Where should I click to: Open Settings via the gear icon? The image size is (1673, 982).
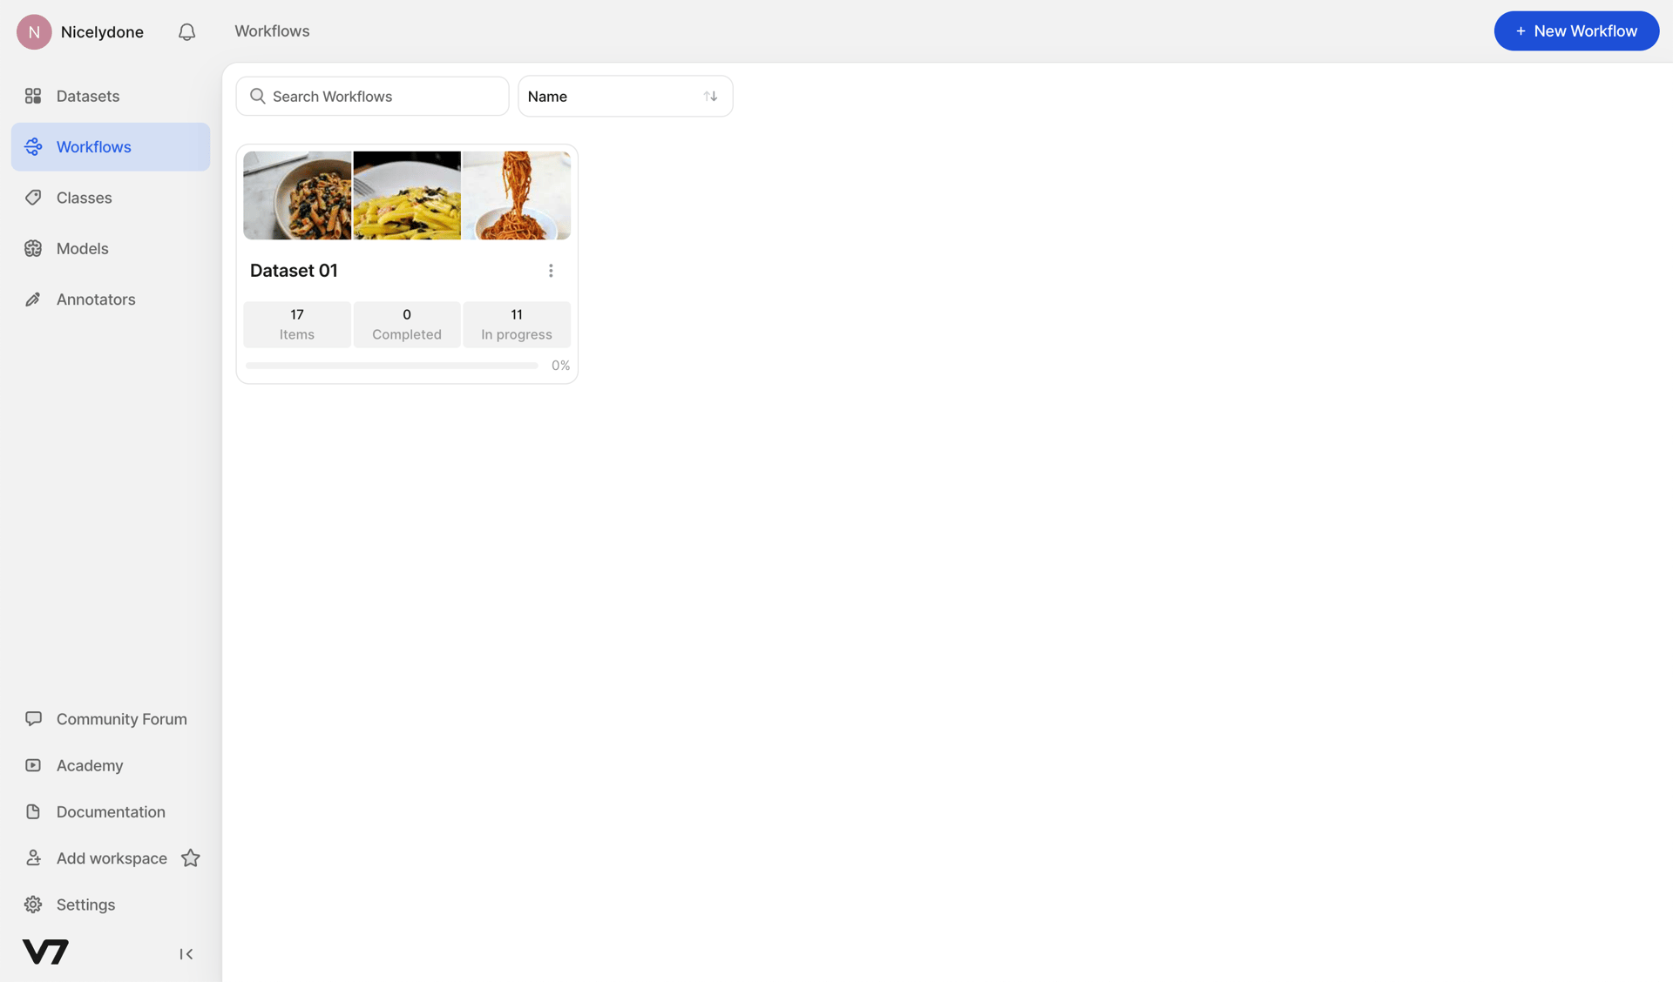[32, 905]
